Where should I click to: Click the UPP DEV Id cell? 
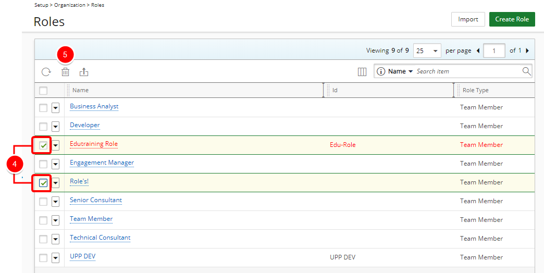(x=342, y=257)
